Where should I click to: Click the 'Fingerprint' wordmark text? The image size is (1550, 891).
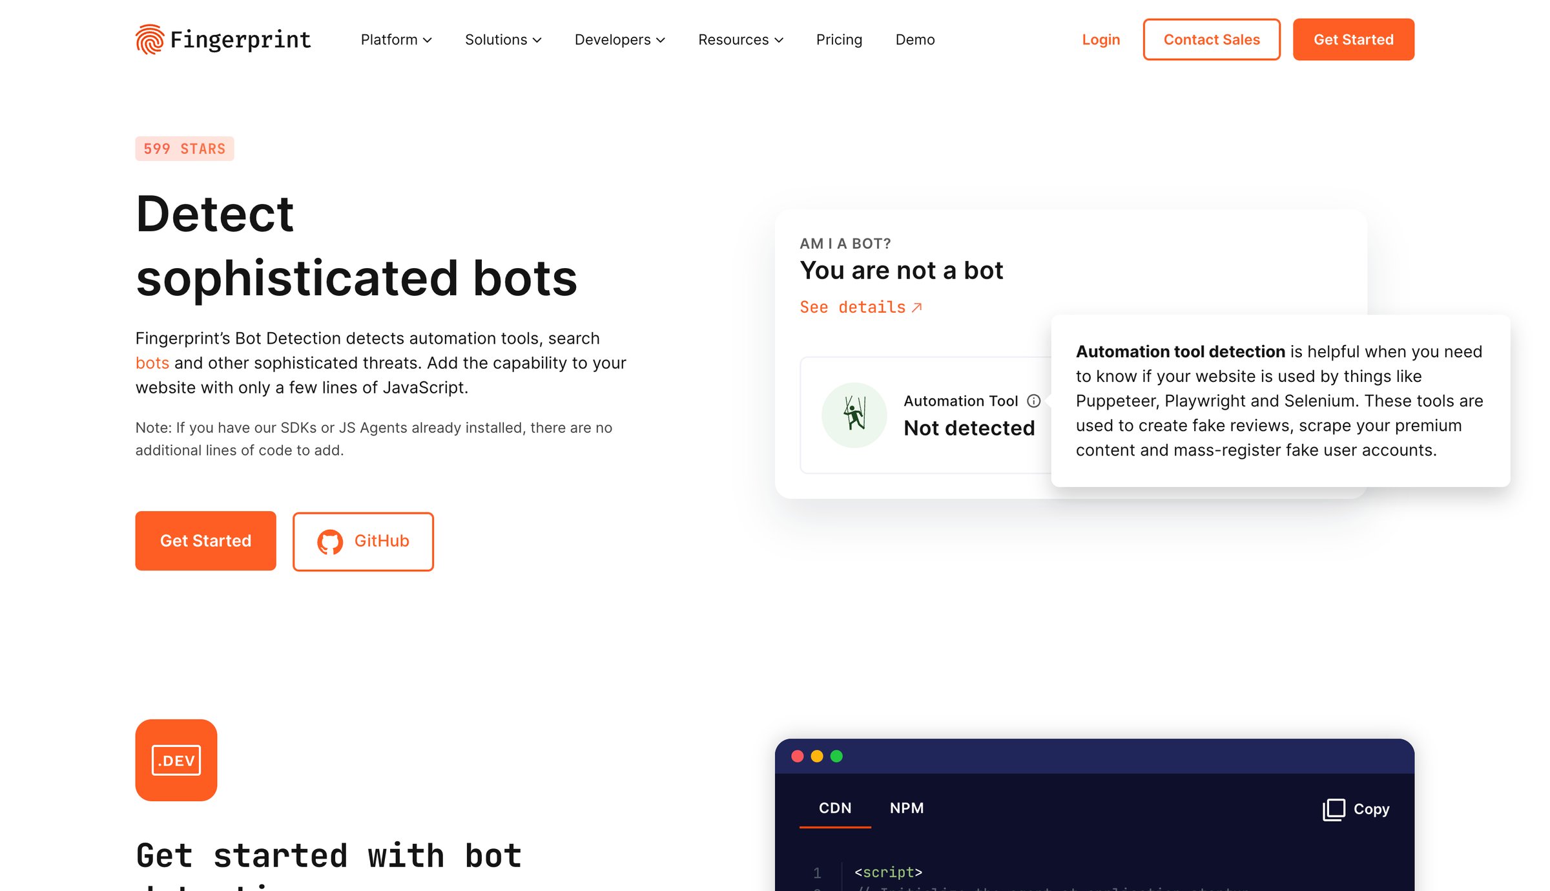click(240, 40)
